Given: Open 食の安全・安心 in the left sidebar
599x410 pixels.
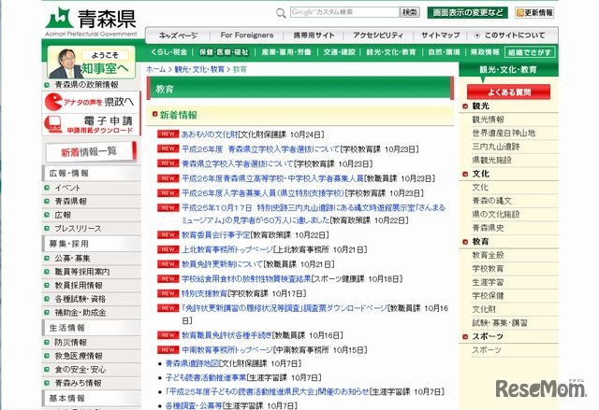Looking at the screenshot, I should click(80, 370).
